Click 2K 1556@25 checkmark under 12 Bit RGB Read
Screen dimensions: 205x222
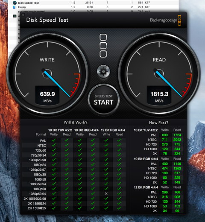pos(119,208)
